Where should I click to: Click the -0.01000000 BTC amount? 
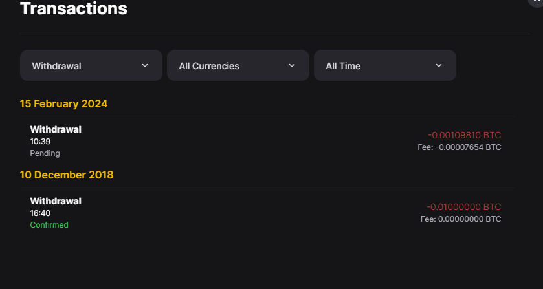click(463, 207)
